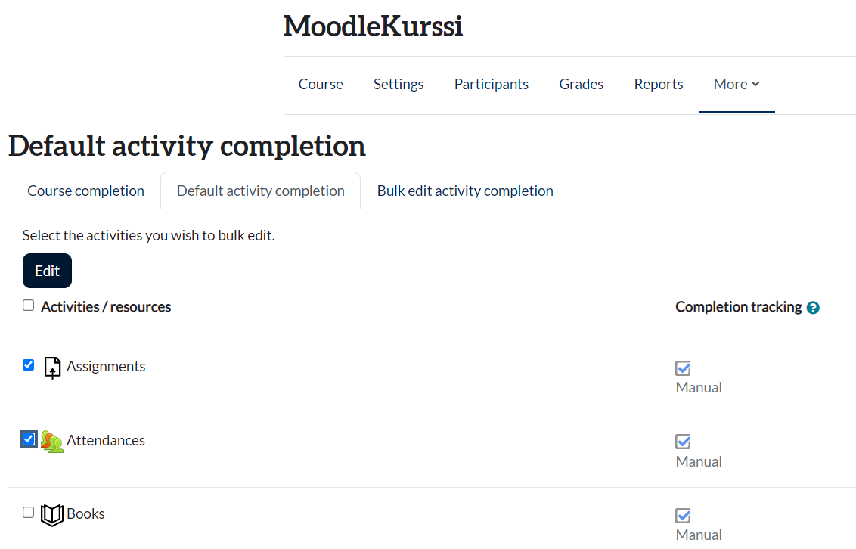Uncheck the Assignments checkbox
The height and width of the screenshot is (549, 856).
[x=29, y=365]
